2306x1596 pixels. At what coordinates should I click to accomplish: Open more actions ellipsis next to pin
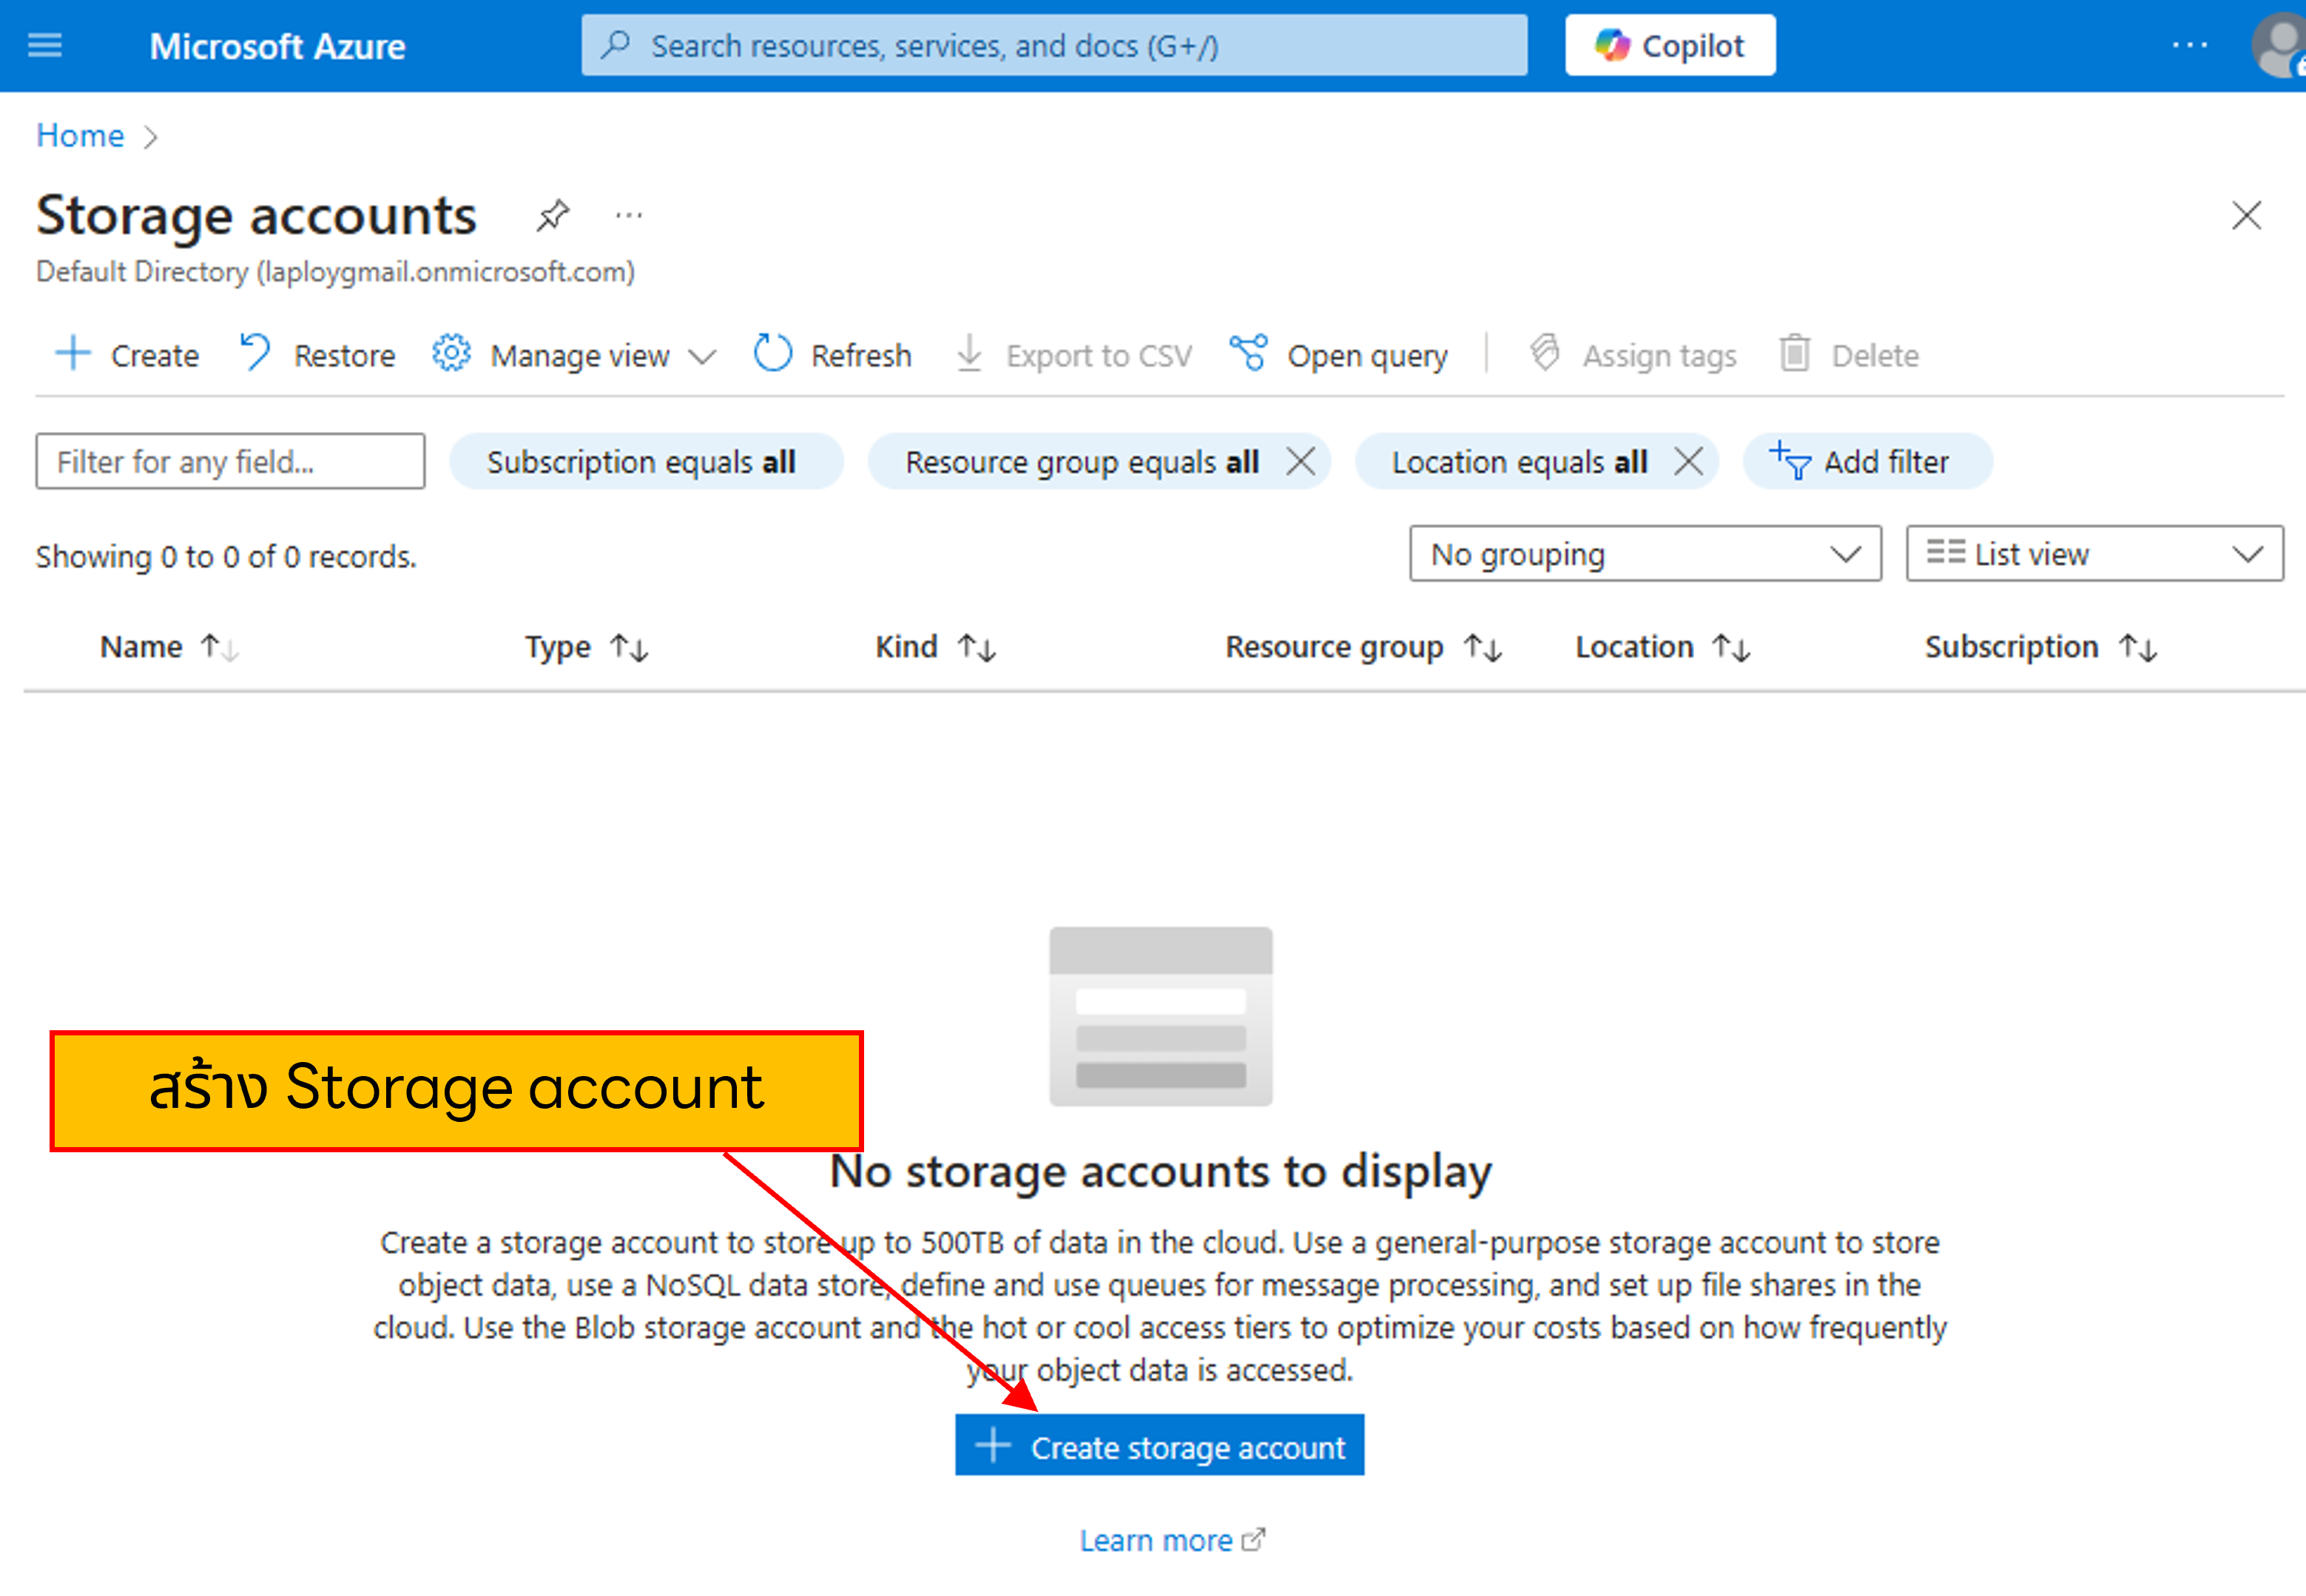coord(628,216)
